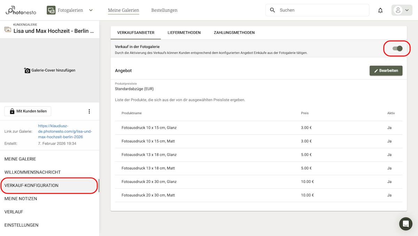Image resolution: width=418 pixels, height=236 pixels.
Task: Click the Fotogalerien green gallery icon
Action: pos(51,10)
